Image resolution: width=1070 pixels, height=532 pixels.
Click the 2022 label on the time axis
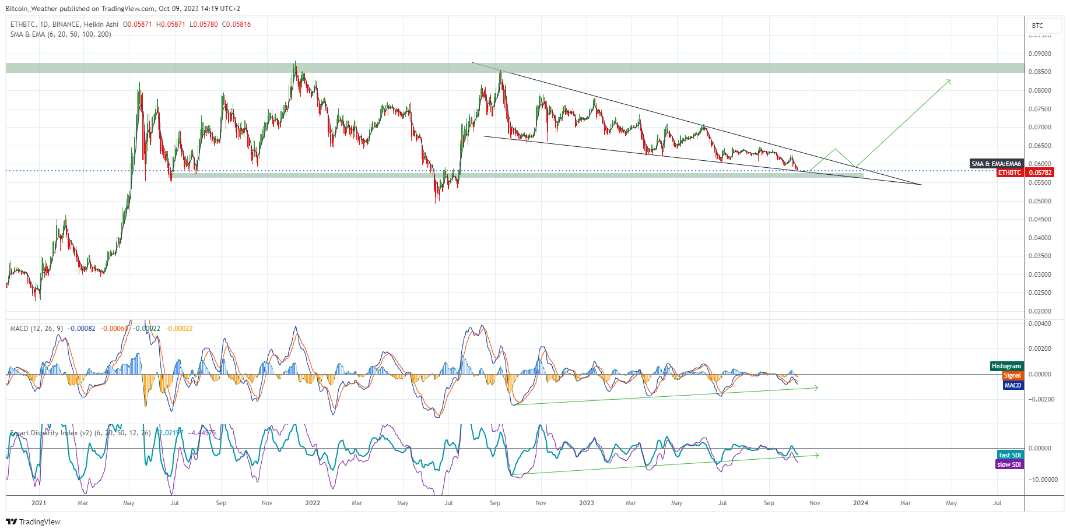[x=313, y=503]
